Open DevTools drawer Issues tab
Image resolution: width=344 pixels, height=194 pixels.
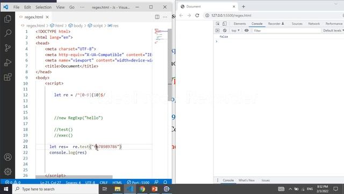pos(266,180)
